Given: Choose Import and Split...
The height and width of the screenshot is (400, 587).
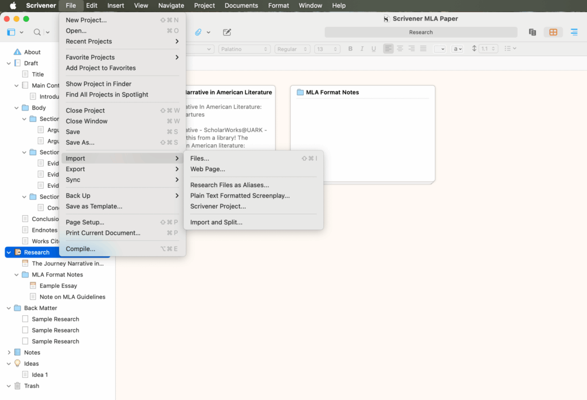Looking at the screenshot, I should [x=253, y=222].
